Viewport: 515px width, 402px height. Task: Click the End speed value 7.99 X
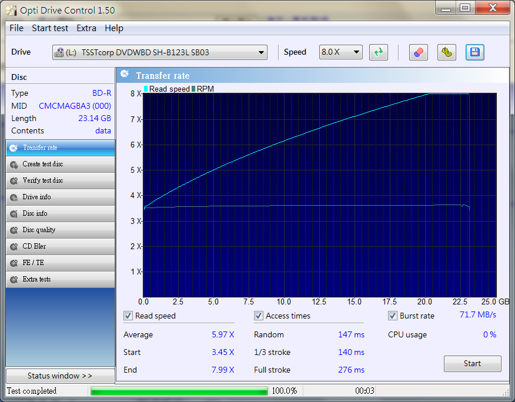click(223, 370)
